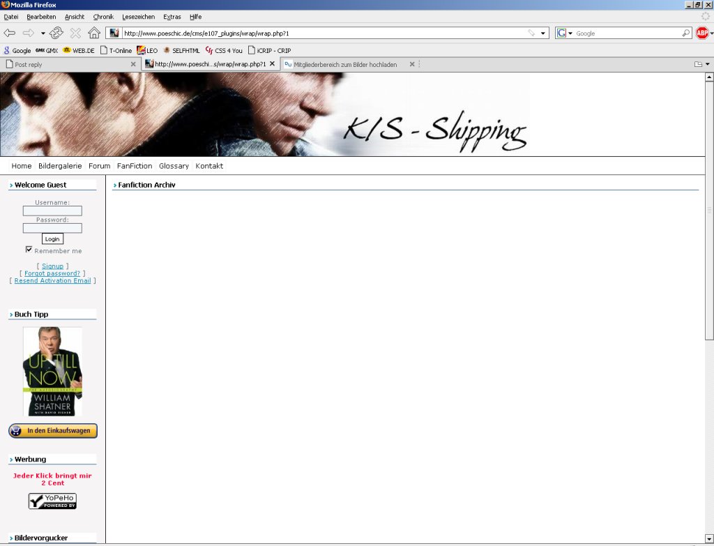Viewport: 714px width, 546px height.
Task: Click the Forgot password? link
Action: tap(52, 273)
